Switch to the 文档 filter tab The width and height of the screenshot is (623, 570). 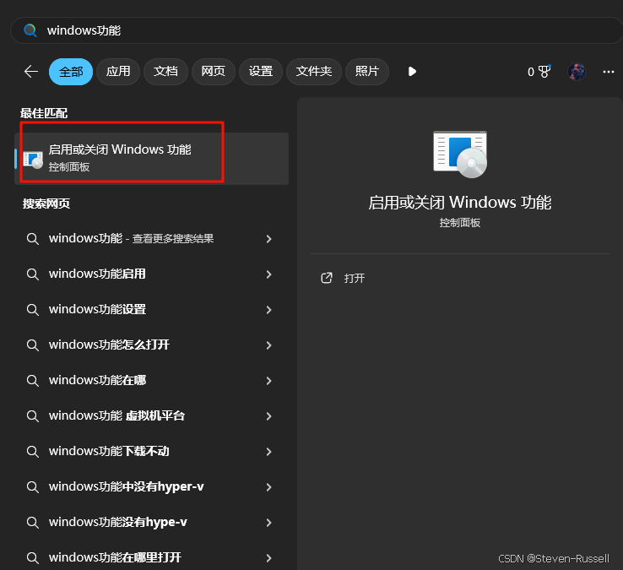point(165,72)
